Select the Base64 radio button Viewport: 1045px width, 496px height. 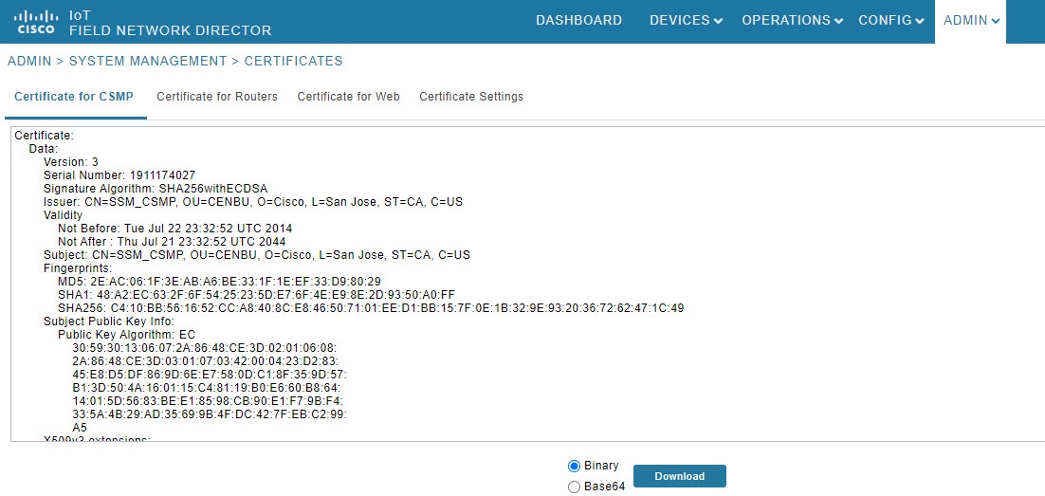574,487
